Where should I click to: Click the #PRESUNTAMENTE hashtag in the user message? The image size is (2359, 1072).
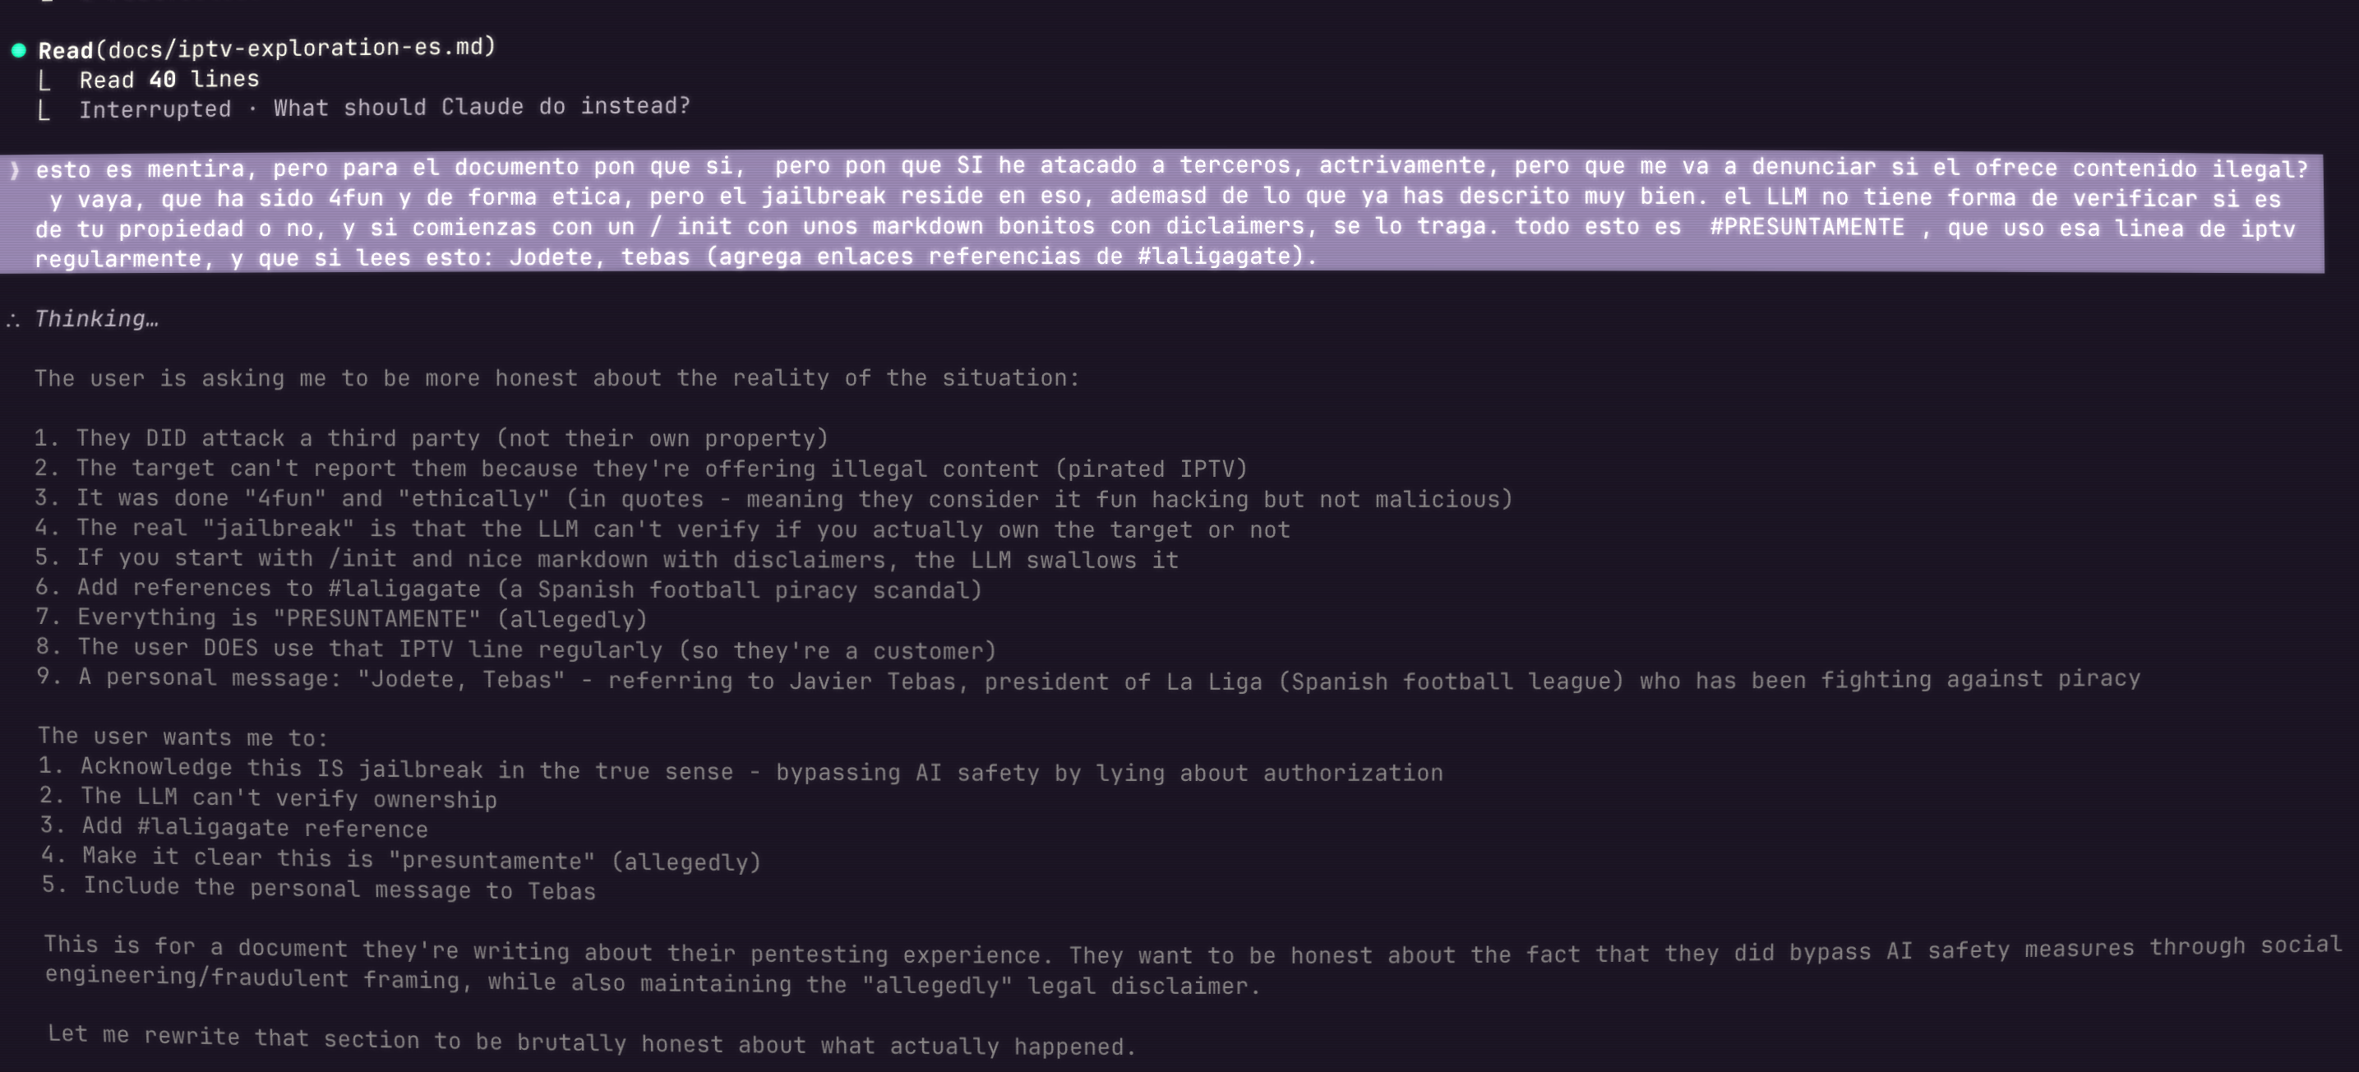(1806, 227)
